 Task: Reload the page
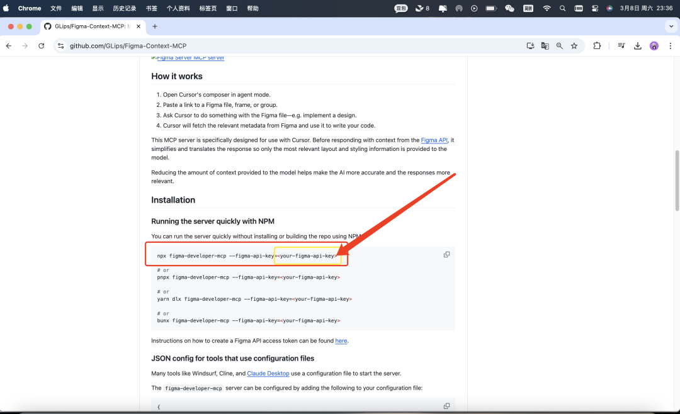(x=42, y=46)
